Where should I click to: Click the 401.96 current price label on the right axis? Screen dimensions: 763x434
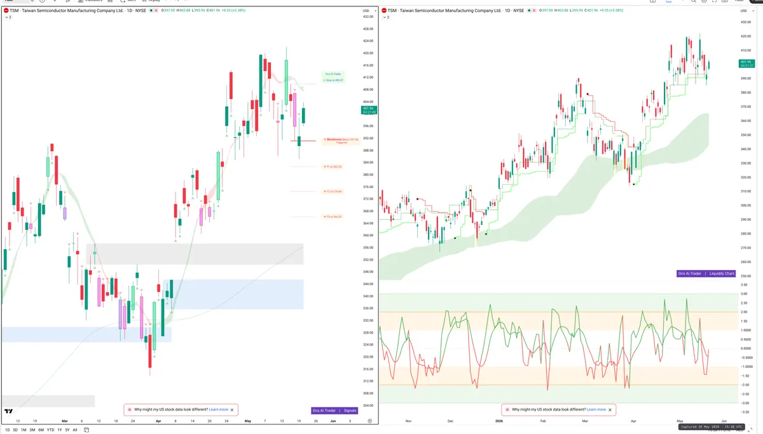tap(746, 64)
